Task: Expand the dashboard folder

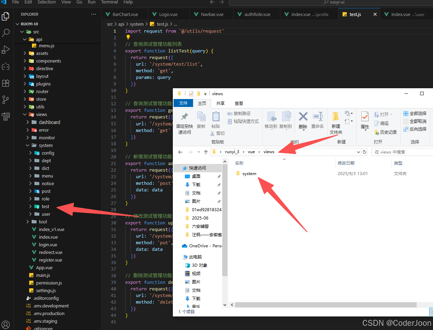Action: point(28,122)
